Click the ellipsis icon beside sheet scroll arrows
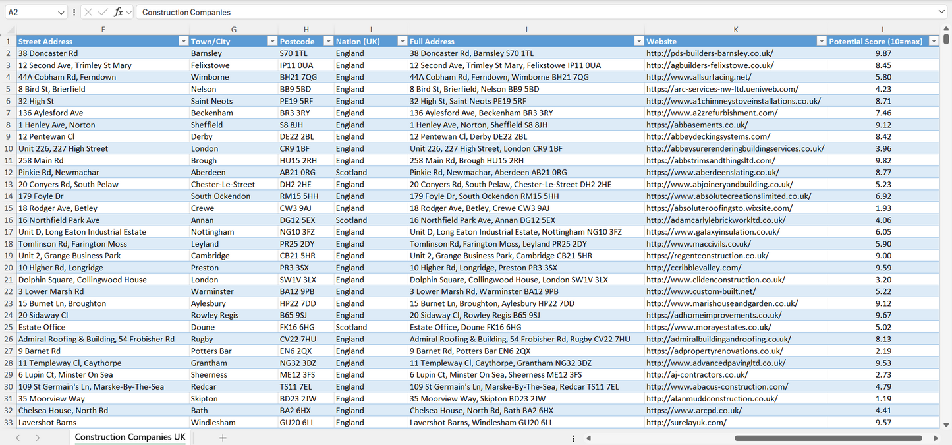This screenshot has width=952, height=445. 573,437
